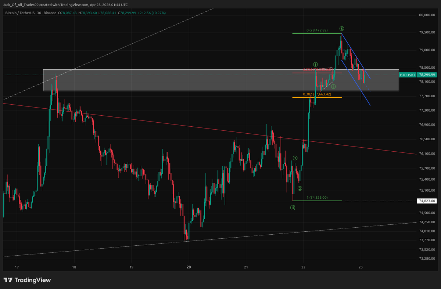
Task: Click the 73,520.00 price axis label
Action: click(427, 250)
